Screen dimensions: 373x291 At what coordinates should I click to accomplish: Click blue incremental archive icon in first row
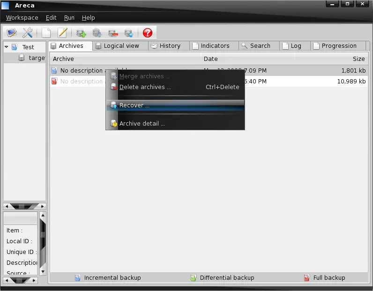(x=54, y=70)
